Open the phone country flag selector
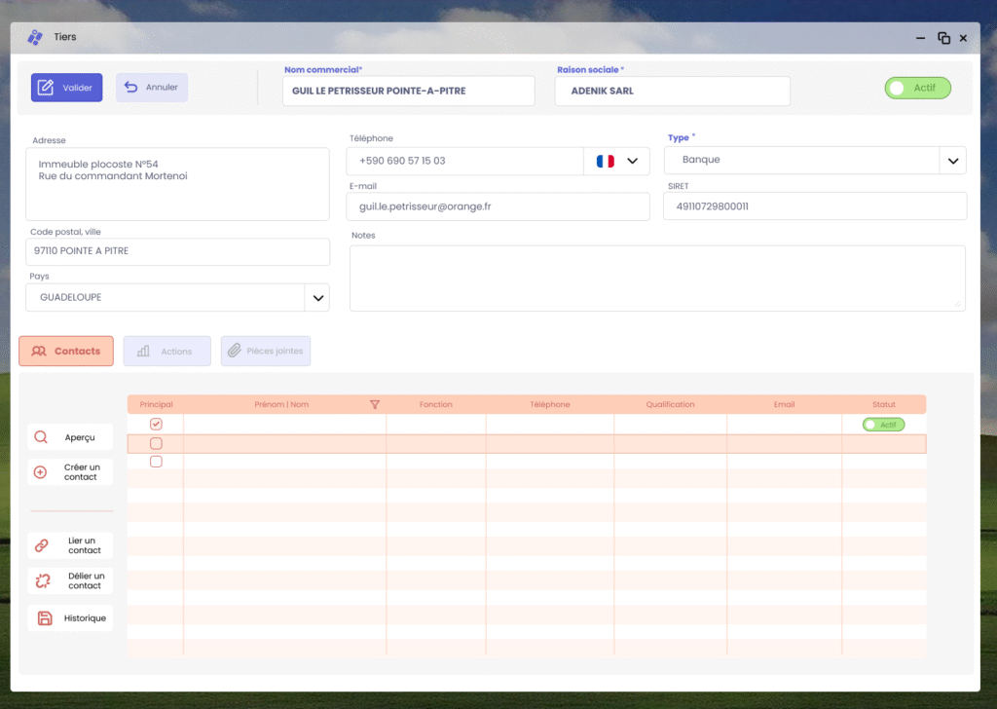Image resolution: width=997 pixels, height=709 pixels. click(616, 161)
